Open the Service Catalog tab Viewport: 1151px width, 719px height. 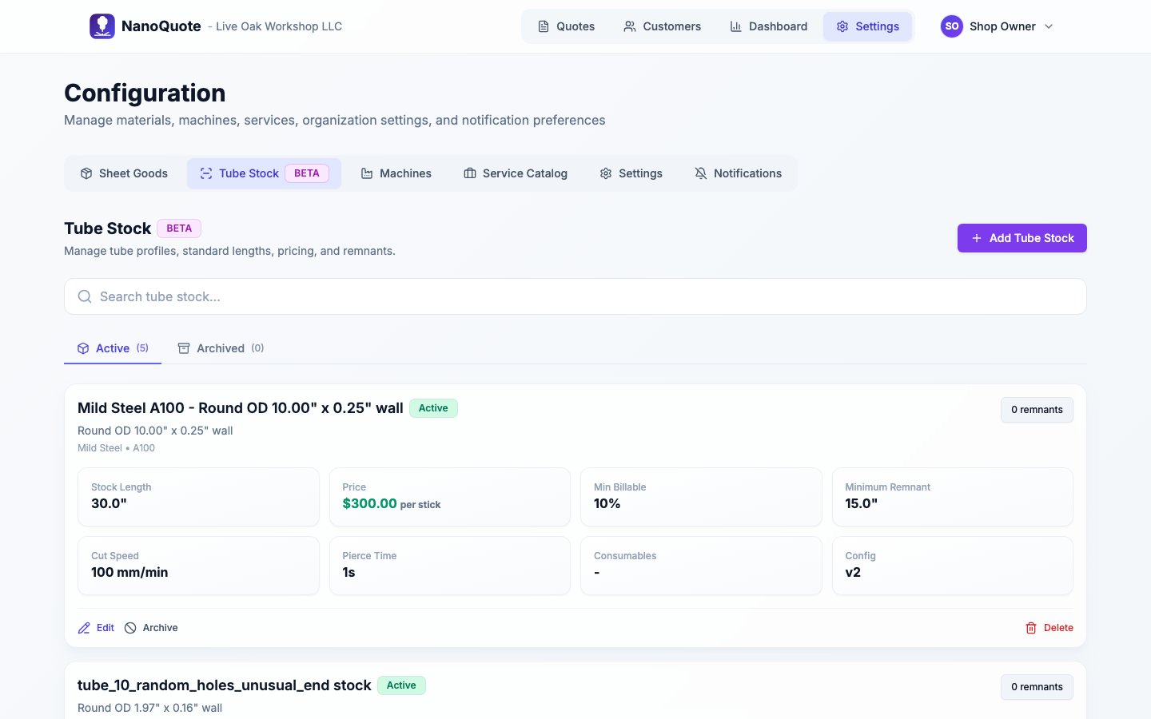[516, 173]
